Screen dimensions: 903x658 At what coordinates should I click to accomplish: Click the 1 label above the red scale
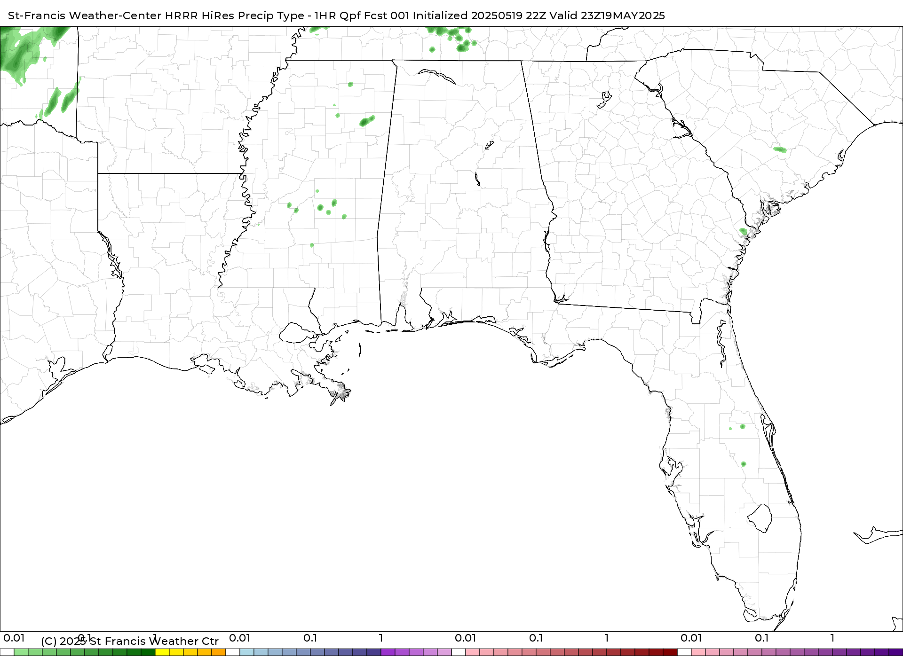[607, 638]
